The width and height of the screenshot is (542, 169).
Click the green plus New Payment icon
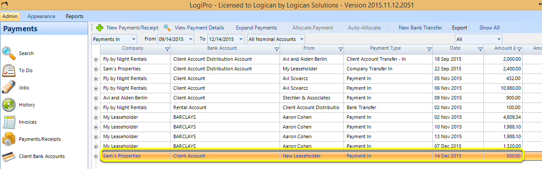100,28
